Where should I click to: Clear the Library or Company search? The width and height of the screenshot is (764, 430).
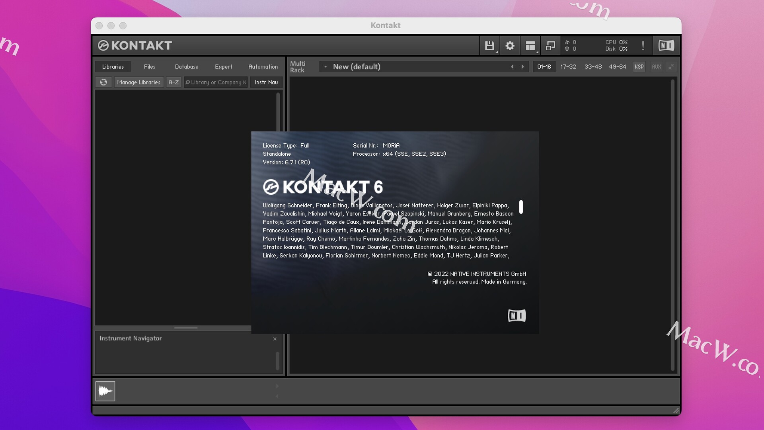coord(244,82)
